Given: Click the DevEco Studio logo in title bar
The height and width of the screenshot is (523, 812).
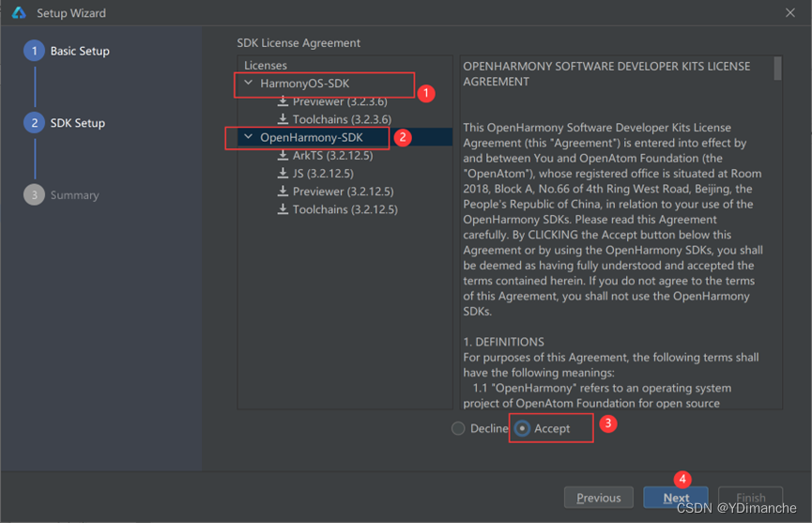Looking at the screenshot, I should (x=19, y=13).
